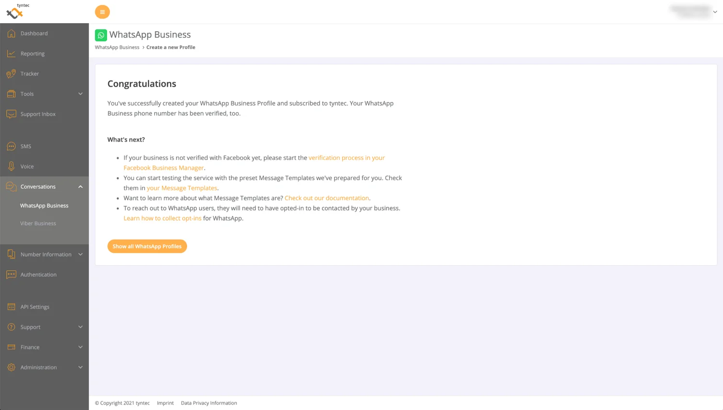Expand the Finance menu chevron

[x=80, y=347]
